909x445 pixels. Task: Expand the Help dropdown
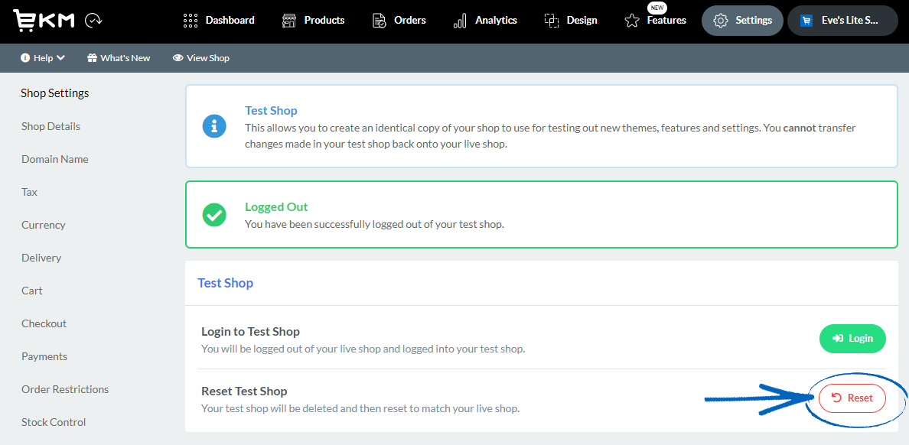point(42,57)
